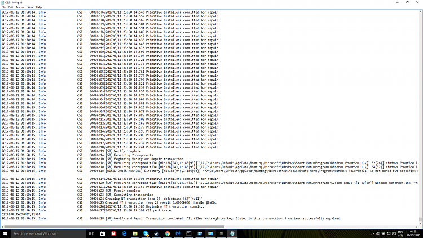Click the horizontal scrollbar left arrow

(2, 227)
